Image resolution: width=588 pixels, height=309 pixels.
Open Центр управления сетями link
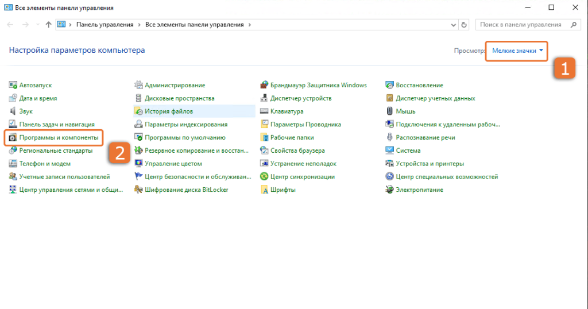[71, 190]
